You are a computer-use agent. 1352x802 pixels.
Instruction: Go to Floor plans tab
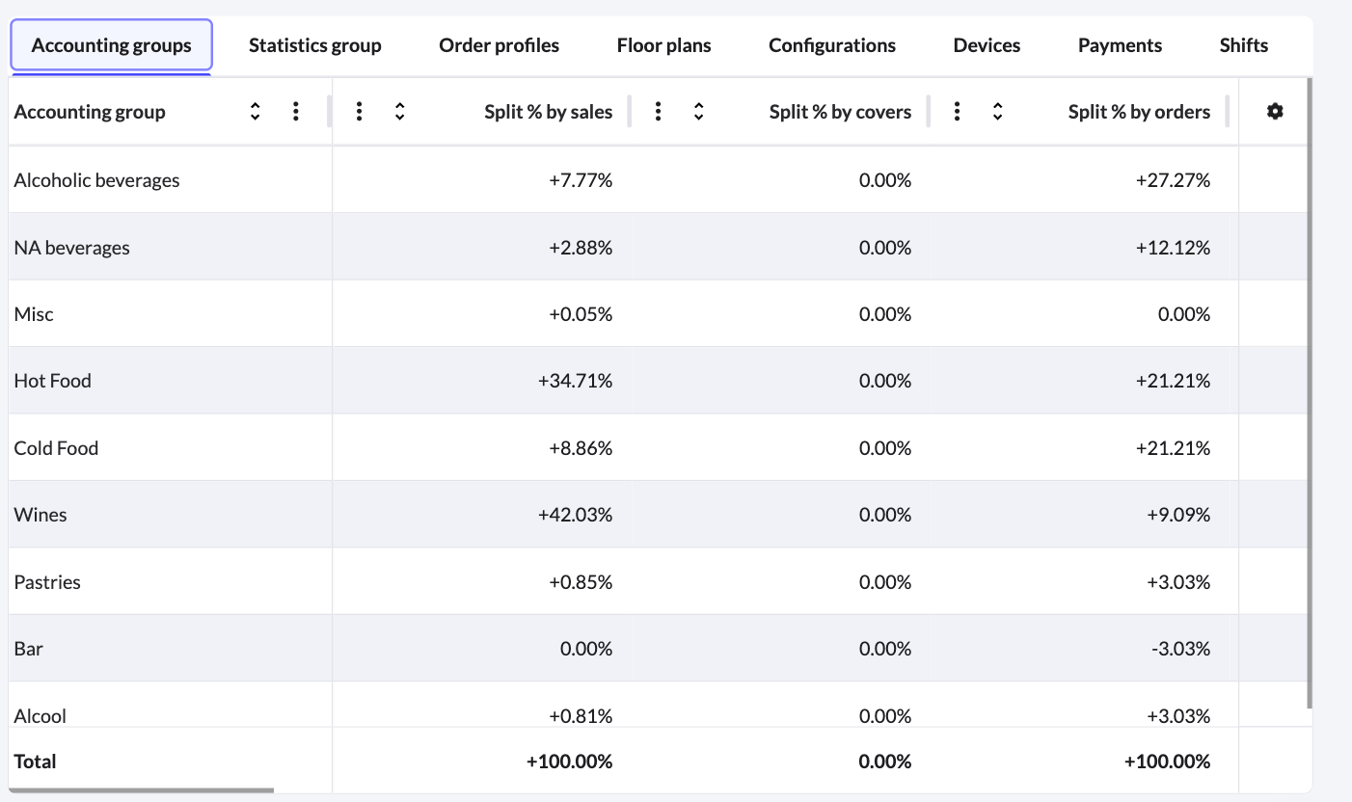(x=663, y=45)
